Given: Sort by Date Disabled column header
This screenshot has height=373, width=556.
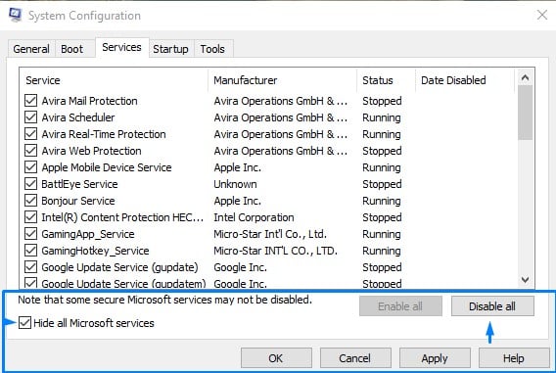Looking at the screenshot, I should (x=465, y=80).
